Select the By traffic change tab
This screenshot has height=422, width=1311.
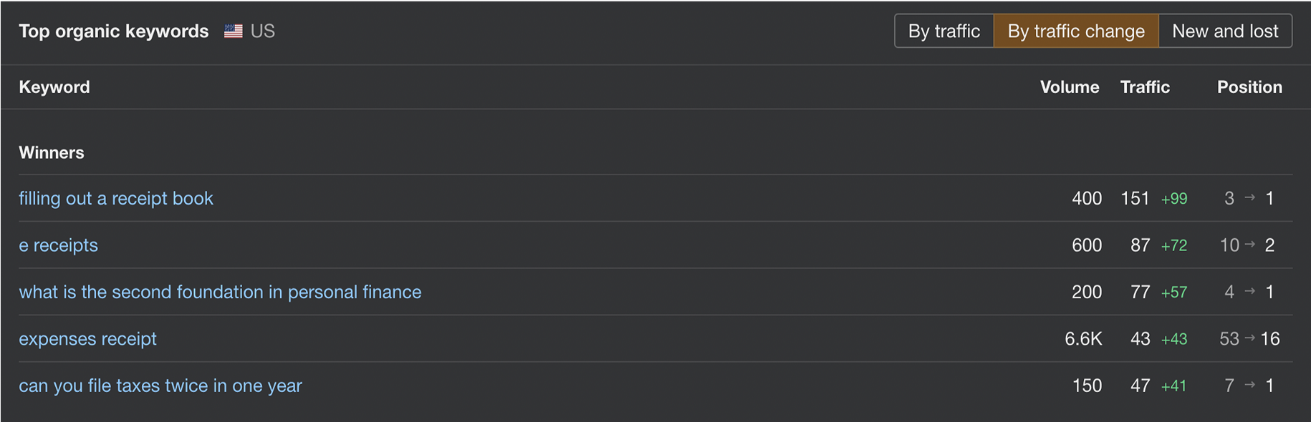(1075, 31)
